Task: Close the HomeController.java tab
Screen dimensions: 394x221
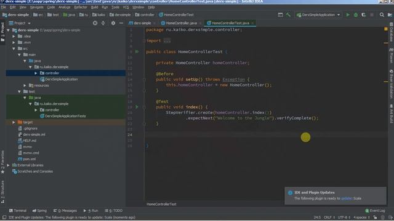Action: coord(200,23)
